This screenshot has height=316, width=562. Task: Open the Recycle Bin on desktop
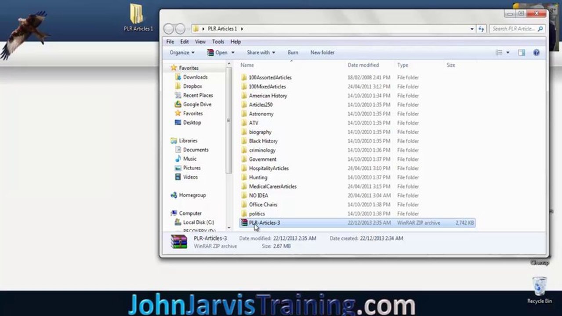tap(539, 290)
